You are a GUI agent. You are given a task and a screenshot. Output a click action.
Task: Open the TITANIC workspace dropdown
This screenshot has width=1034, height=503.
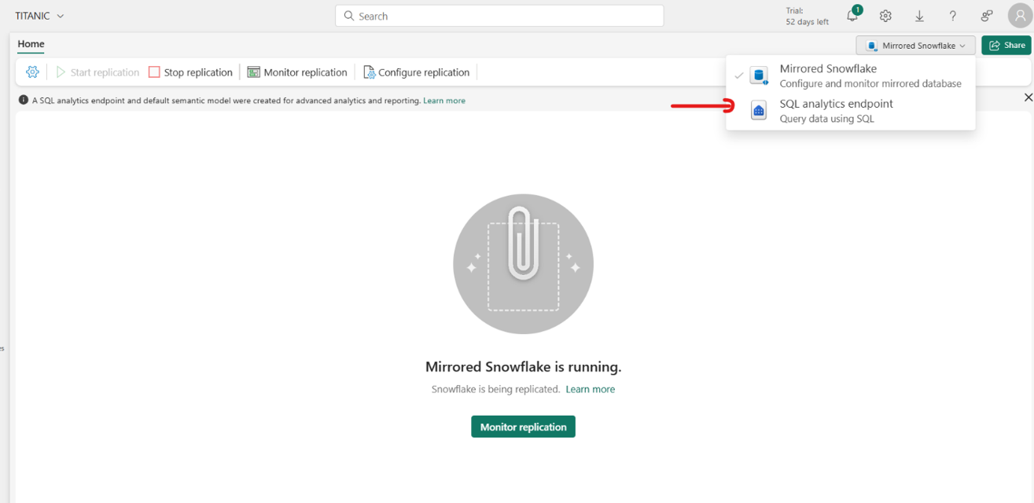40,16
